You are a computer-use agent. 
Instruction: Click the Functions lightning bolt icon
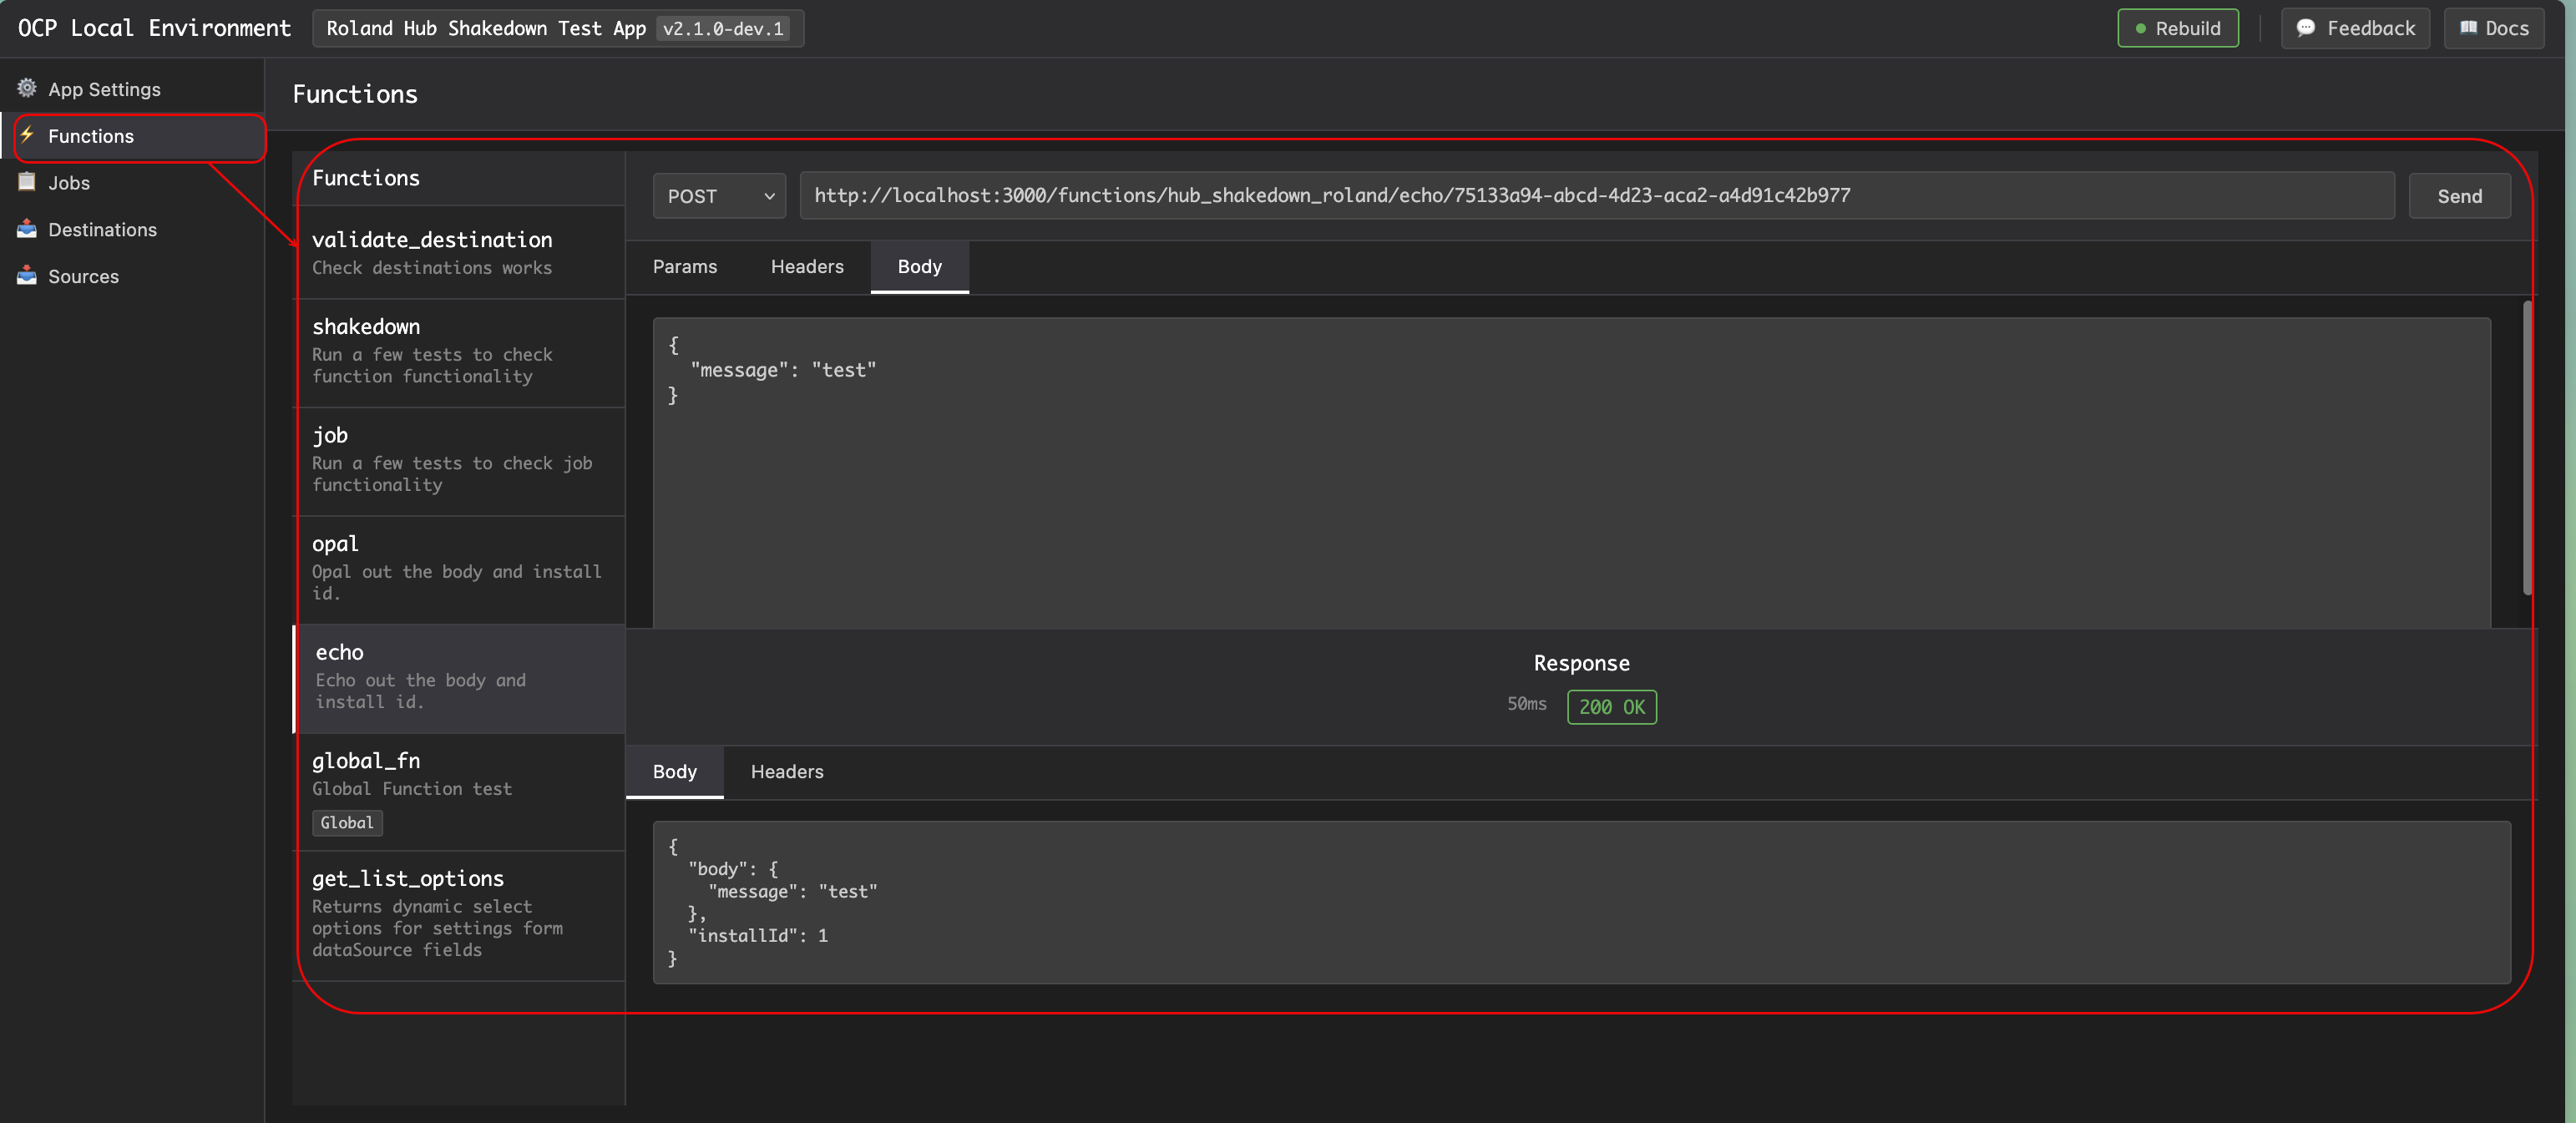[x=27, y=135]
